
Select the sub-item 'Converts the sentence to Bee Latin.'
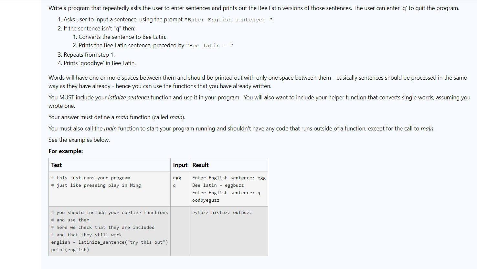point(120,37)
